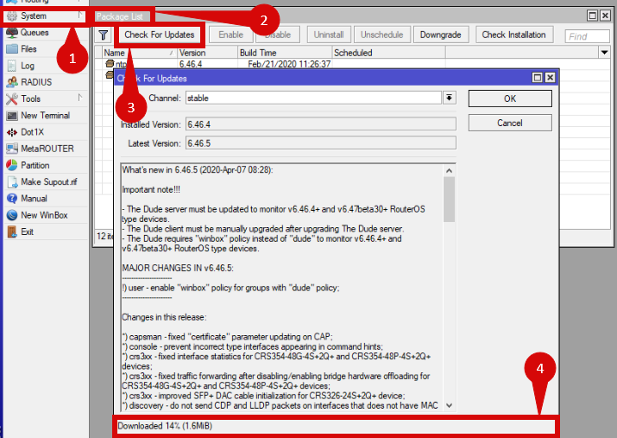Click the Make Supout.rif icon

click(x=13, y=182)
